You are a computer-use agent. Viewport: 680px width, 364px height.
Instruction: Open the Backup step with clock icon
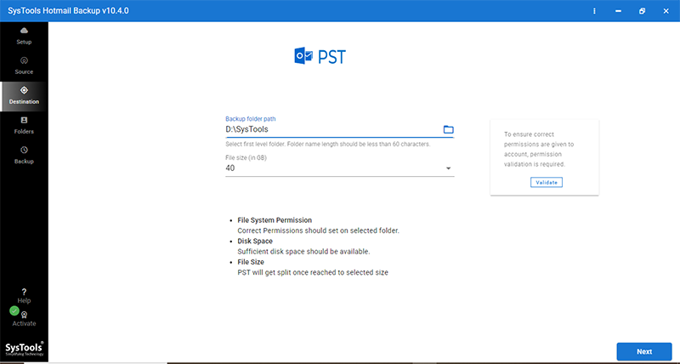[24, 156]
